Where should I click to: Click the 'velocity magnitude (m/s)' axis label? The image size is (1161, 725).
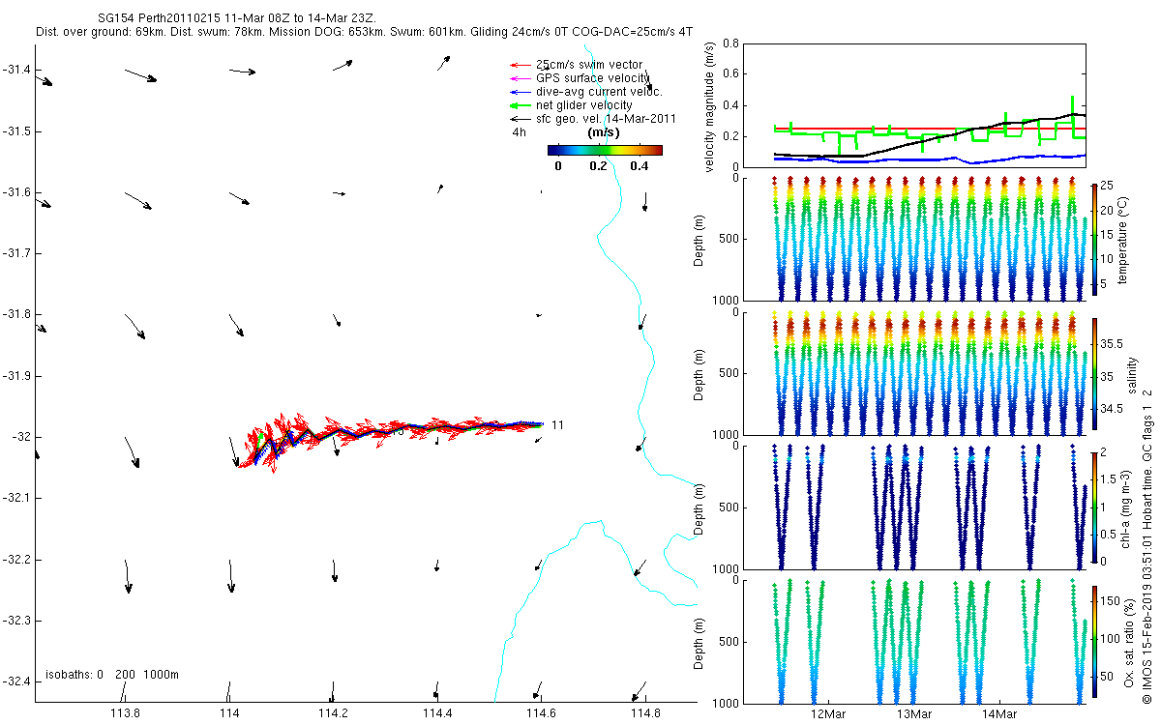pos(710,107)
